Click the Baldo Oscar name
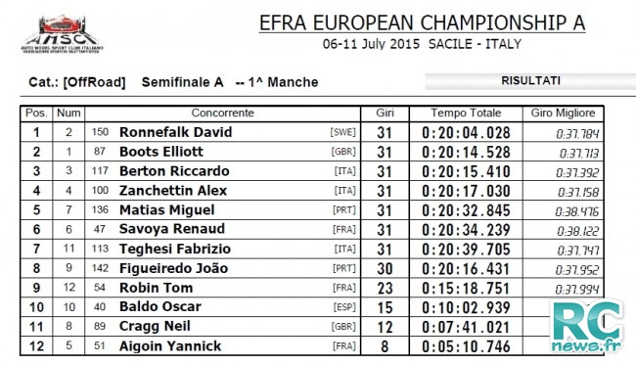The image size is (636, 365). [x=160, y=307]
